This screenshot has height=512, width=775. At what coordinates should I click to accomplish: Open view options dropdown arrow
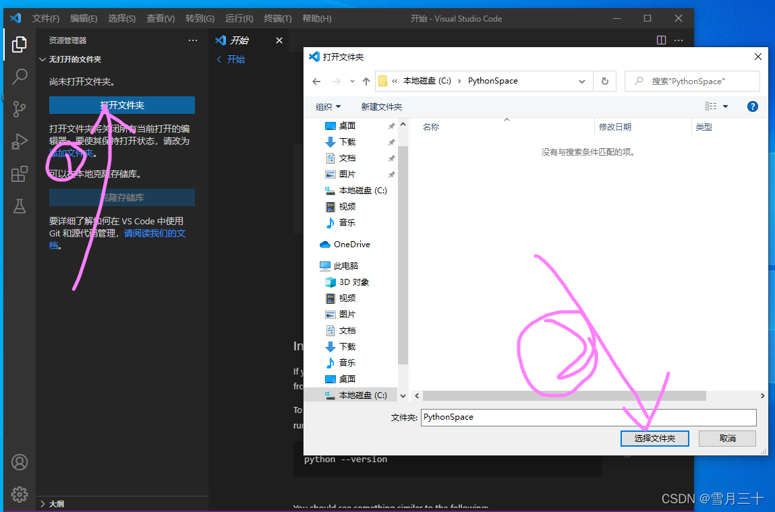(x=725, y=106)
